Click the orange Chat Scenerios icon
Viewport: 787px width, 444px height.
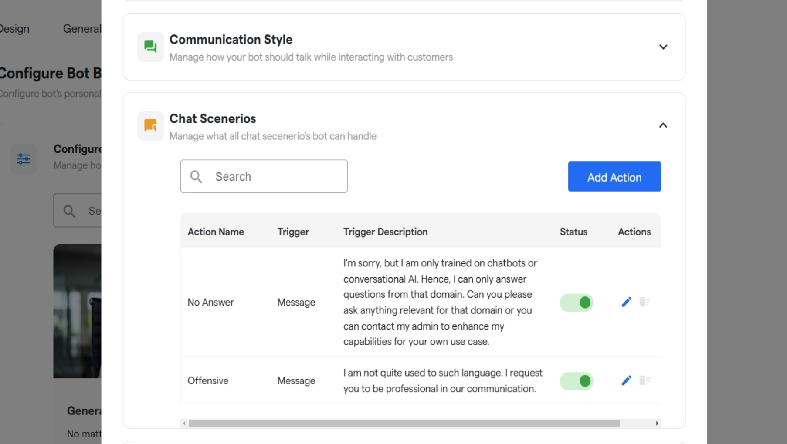(x=150, y=126)
